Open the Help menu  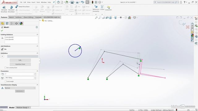pos(49,2)
